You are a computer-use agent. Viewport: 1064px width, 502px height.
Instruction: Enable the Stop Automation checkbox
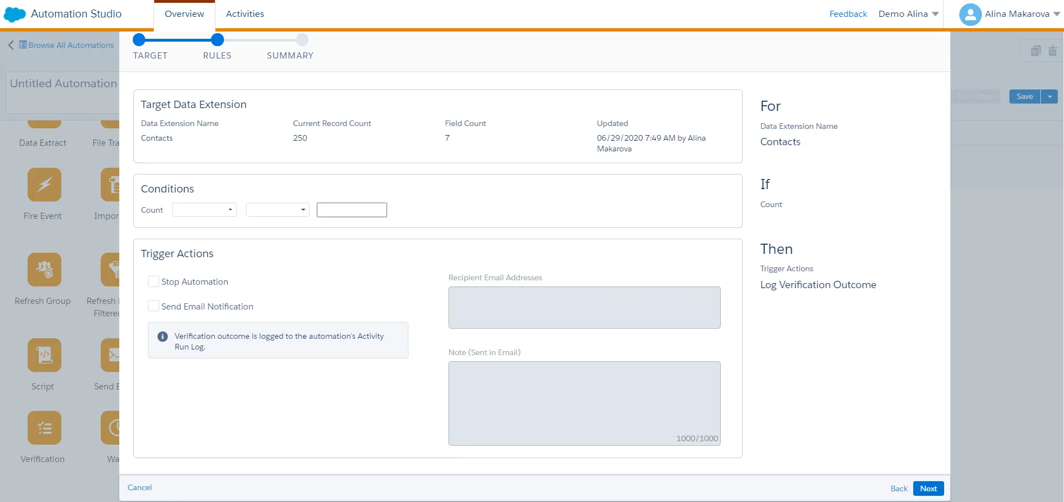[153, 281]
